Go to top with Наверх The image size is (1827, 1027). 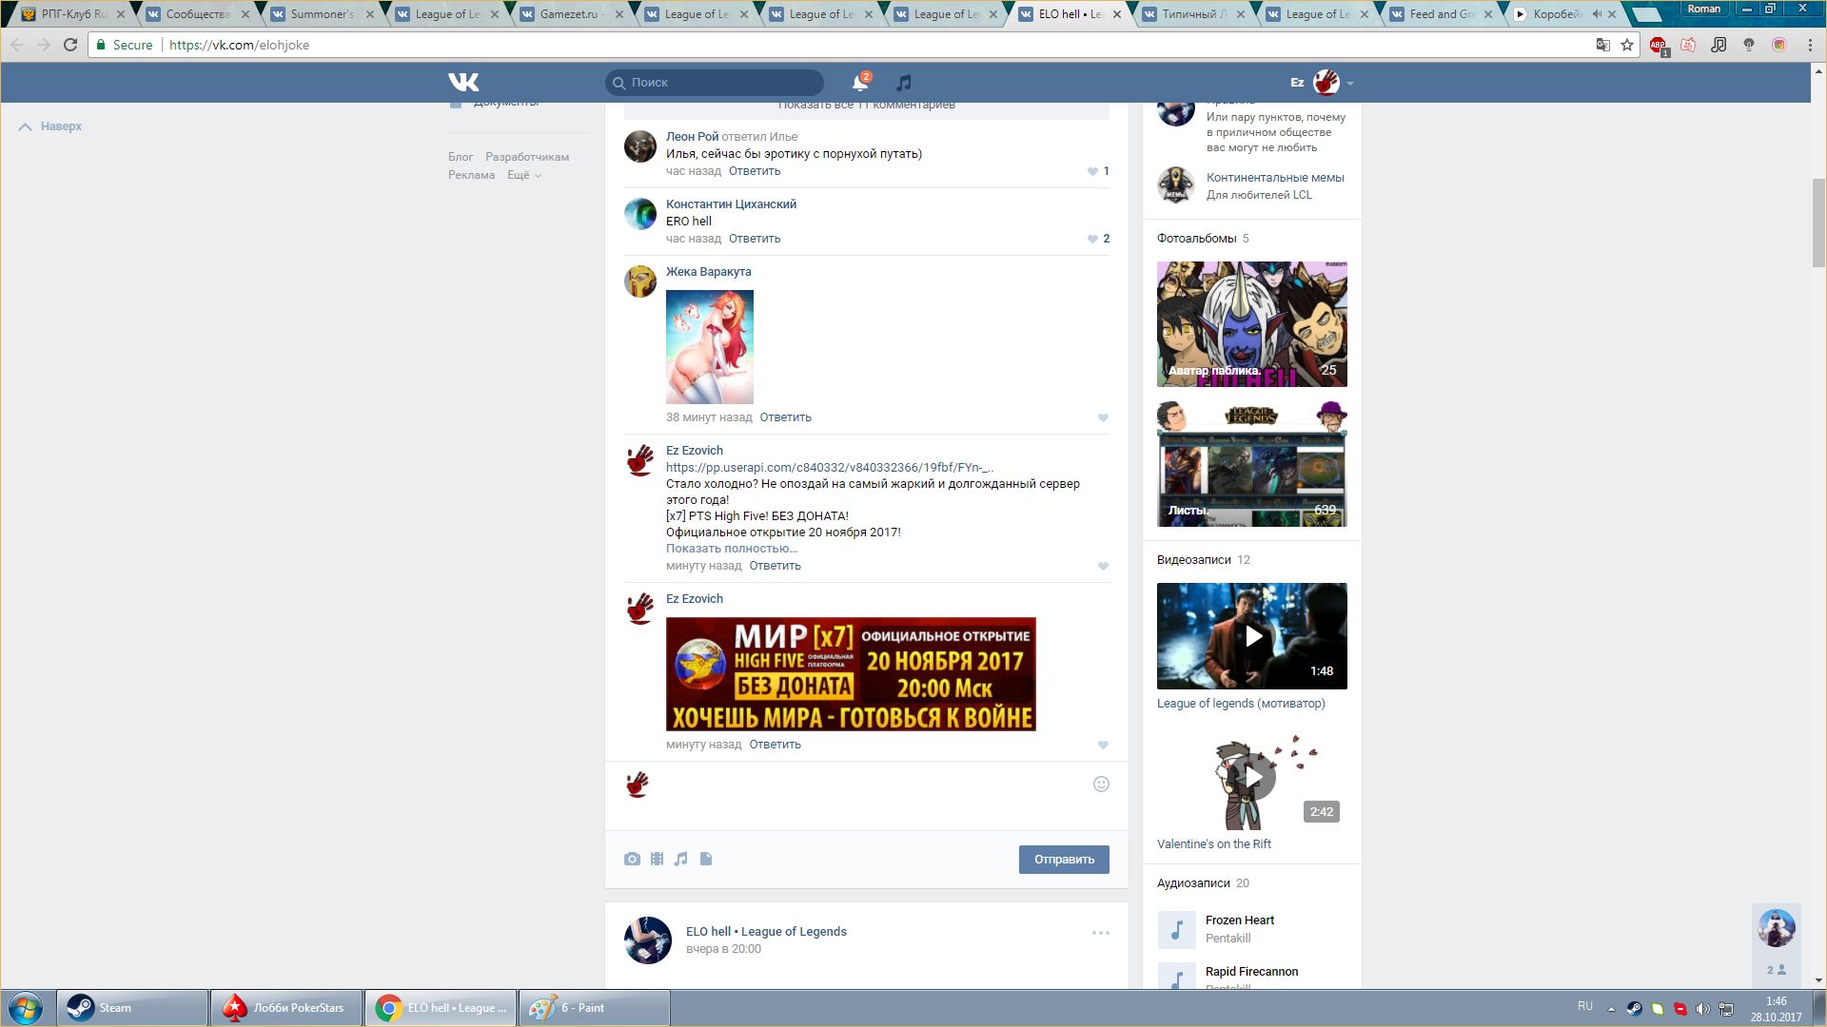[x=51, y=126]
